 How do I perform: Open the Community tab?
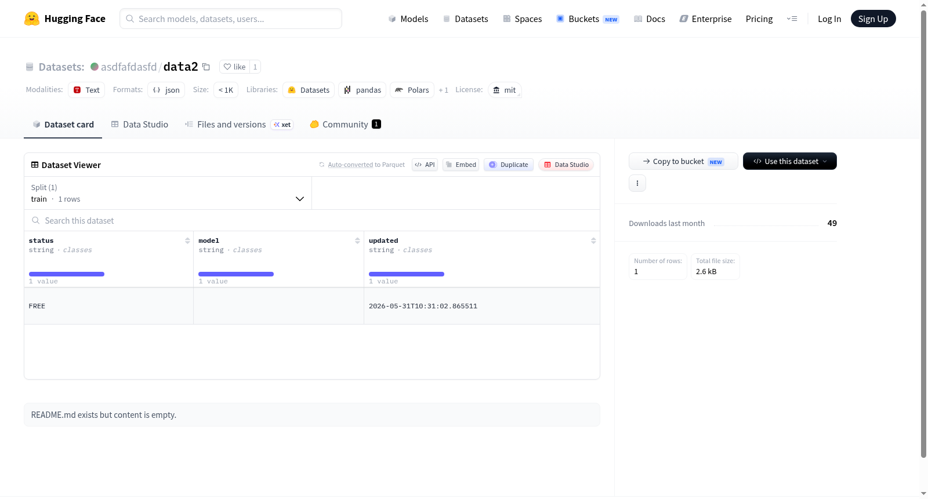click(346, 125)
